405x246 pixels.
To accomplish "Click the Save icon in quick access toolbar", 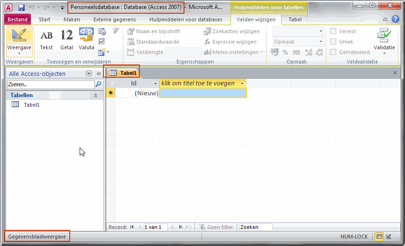I will (x=21, y=8).
